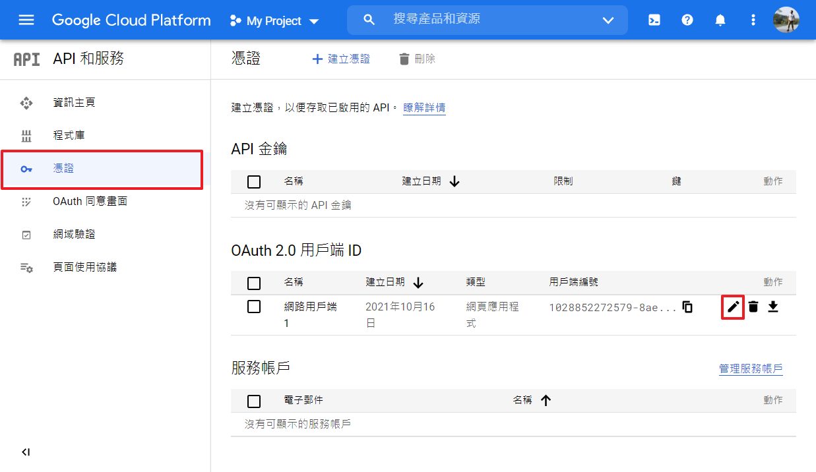Download 網路用戶端 1 JSON credentials
Viewport: 816px width, 472px height.
pos(773,307)
